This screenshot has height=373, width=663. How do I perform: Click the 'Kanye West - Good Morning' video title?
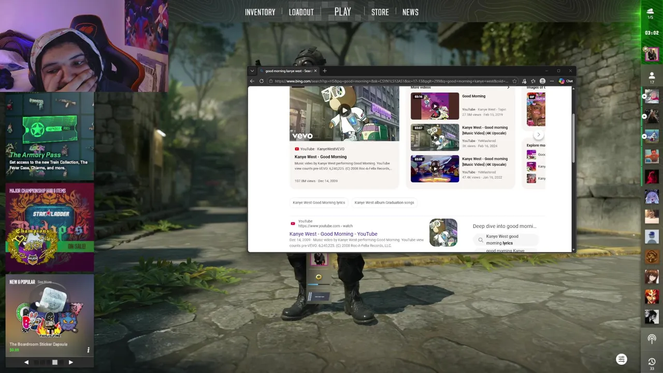tap(321, 156)
